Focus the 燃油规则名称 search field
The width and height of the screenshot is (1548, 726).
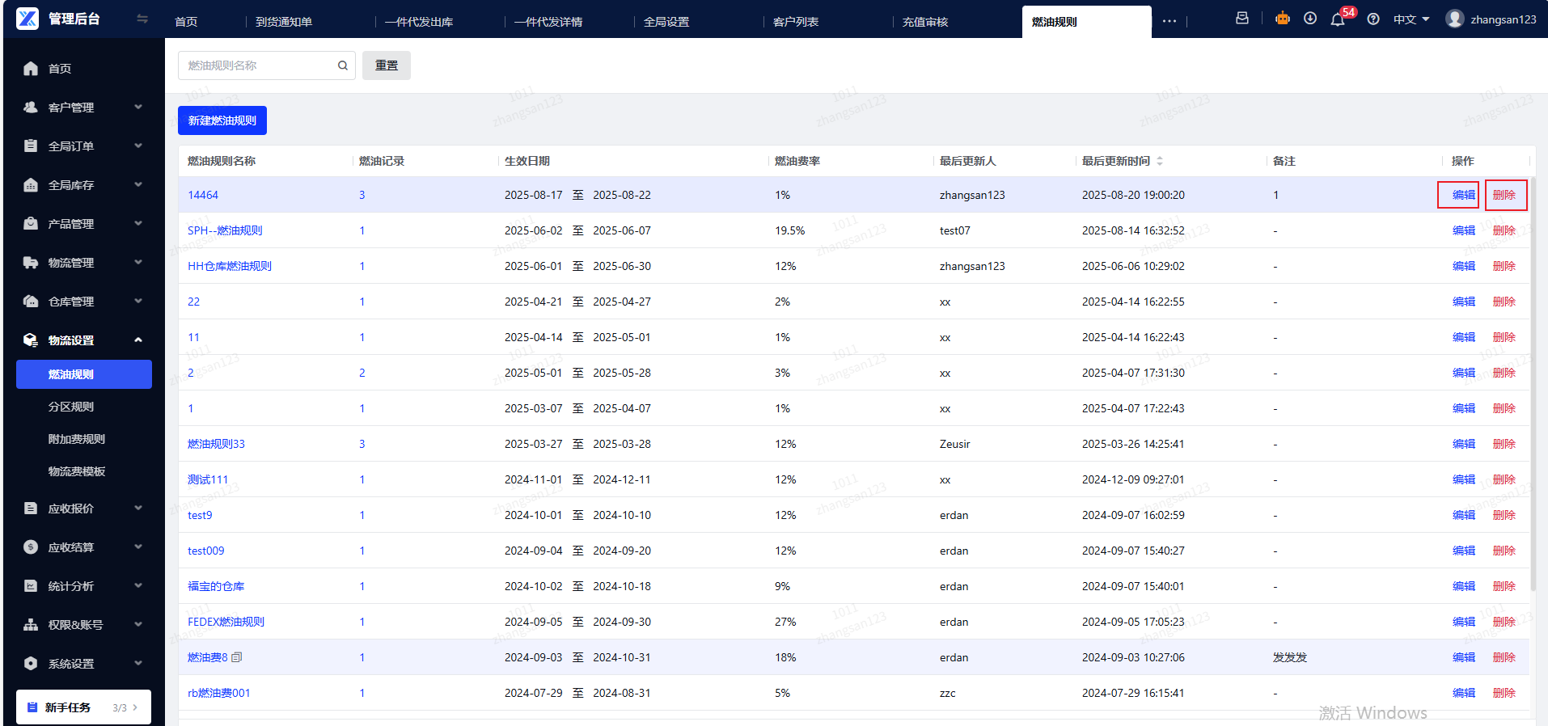259,65
